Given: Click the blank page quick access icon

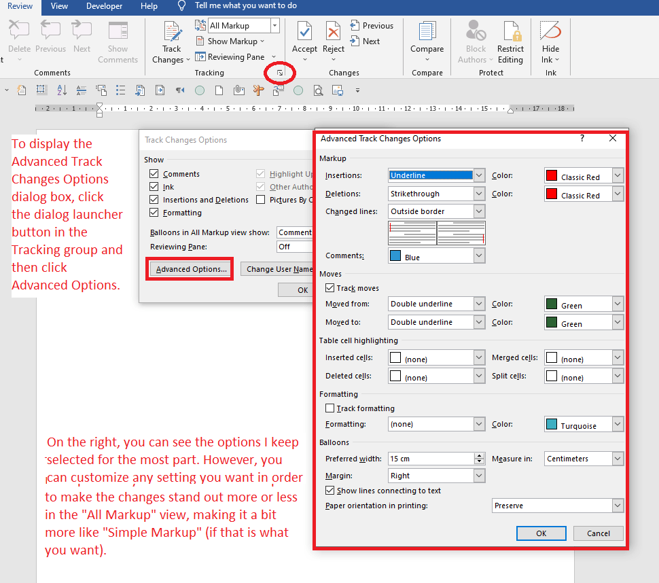Looking at the screenshot, I should (219, 90).
